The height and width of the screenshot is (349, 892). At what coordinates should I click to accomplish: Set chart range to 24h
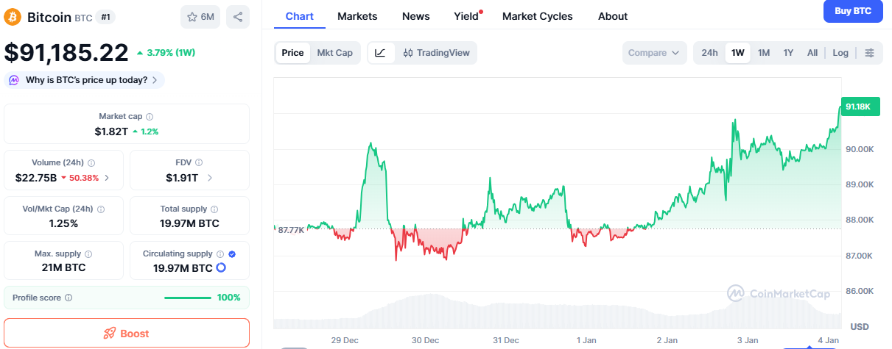coord(709,53)
